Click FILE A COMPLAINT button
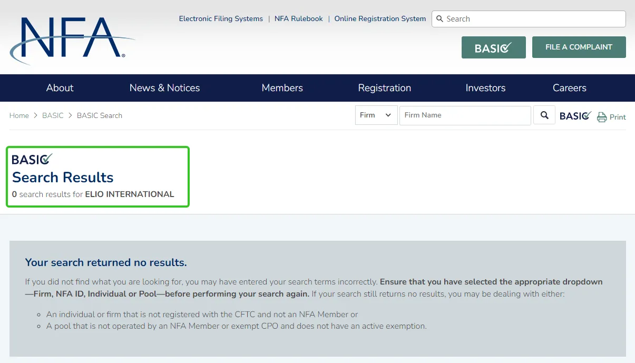The height and width of the screenshot is (363, 635). click(579, 47)
